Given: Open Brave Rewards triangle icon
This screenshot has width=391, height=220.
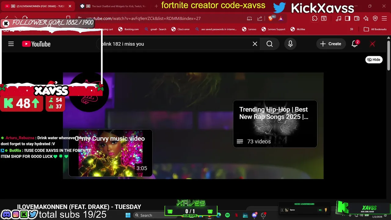Looking at the screenshot, I should 281,18.
